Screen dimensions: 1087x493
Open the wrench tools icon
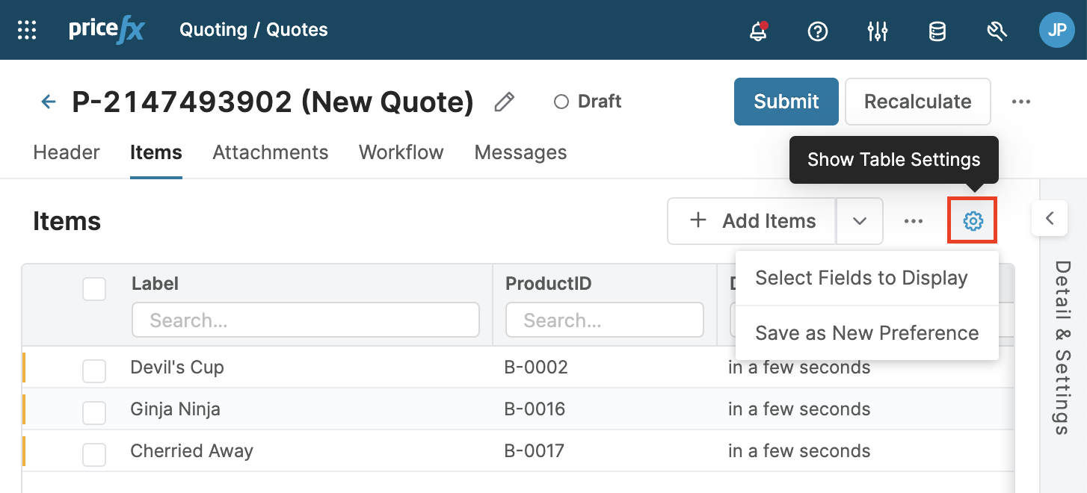pos(997,31)
